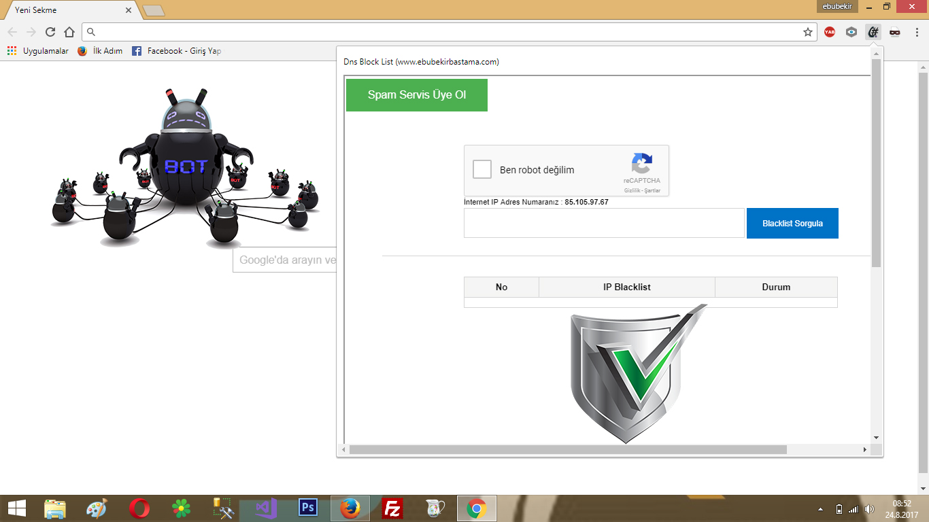Launch Paint from the taskbar
This screenshot has height=522, width=929.
click(97, 508)
